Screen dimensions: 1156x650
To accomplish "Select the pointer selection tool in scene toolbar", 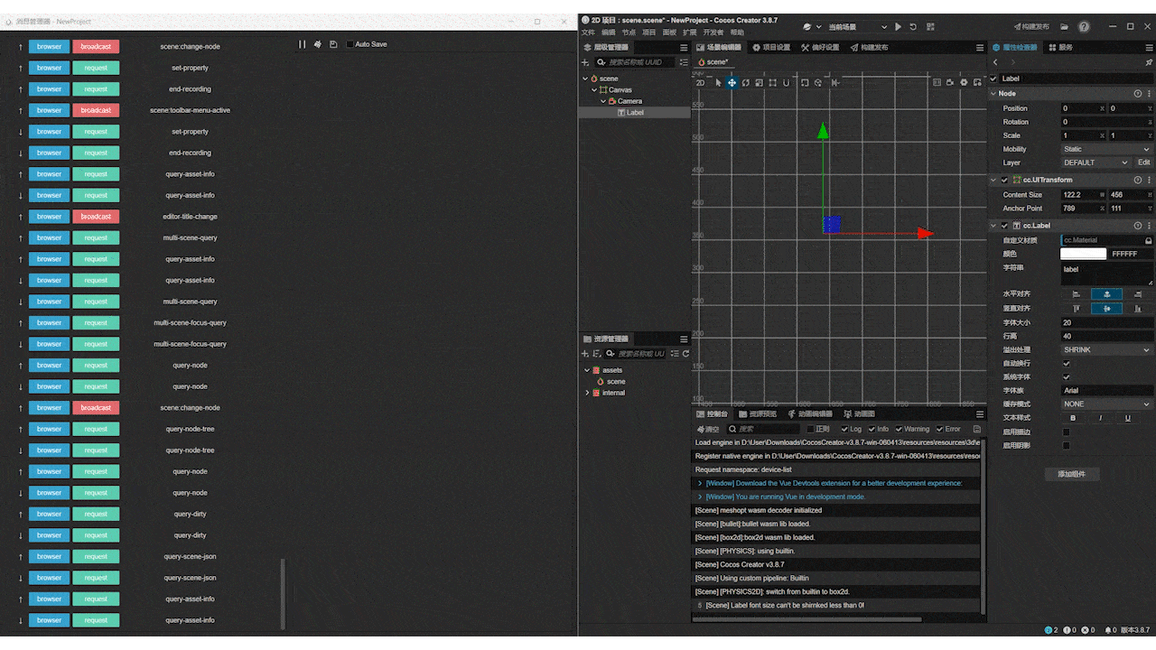I will point(719,83).
